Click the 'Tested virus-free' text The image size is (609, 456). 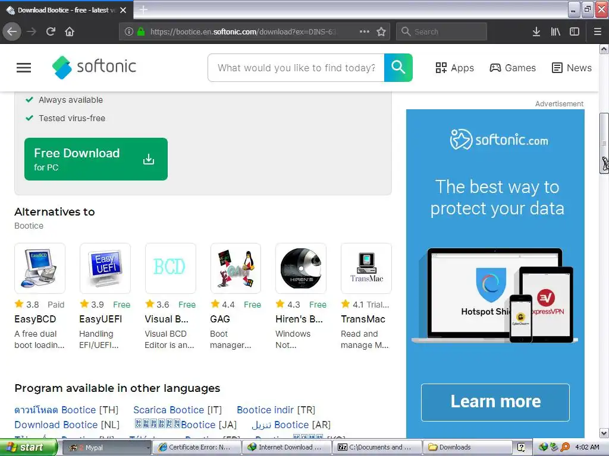click(72, 118)
